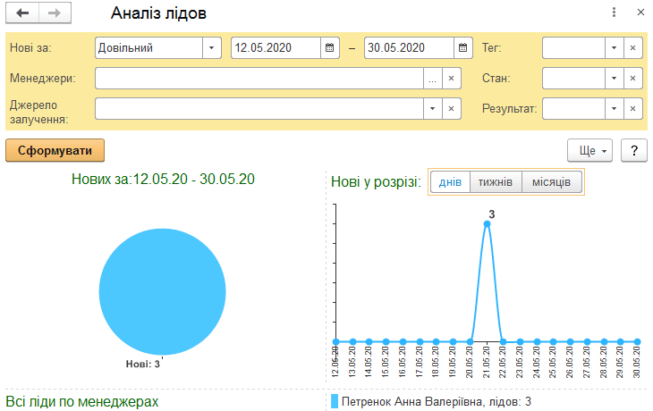Open calendar for start date 12.05.2020
653x411 pixels.
[330, 48]
